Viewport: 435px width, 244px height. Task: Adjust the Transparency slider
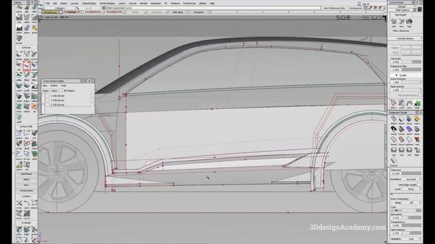[411, 226]
